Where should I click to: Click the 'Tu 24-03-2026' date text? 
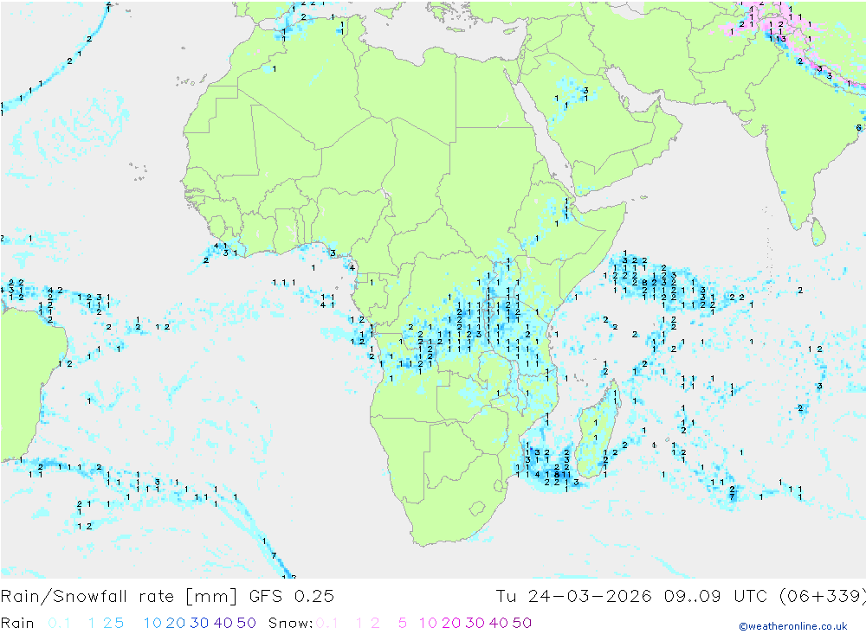pos(573,597)
